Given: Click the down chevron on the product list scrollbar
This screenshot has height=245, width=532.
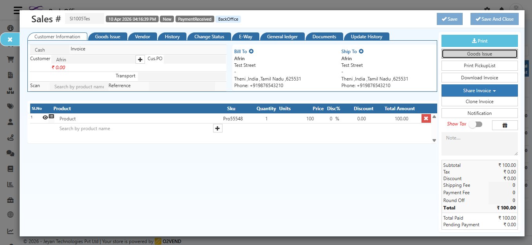Looking at the screenshot, I should [434, 140].
